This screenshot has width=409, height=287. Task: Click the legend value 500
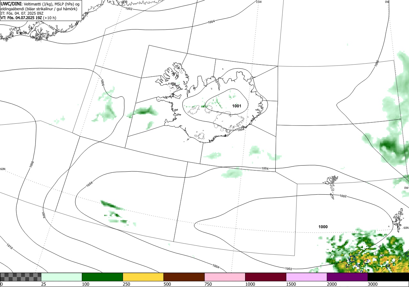pos(167,284)
